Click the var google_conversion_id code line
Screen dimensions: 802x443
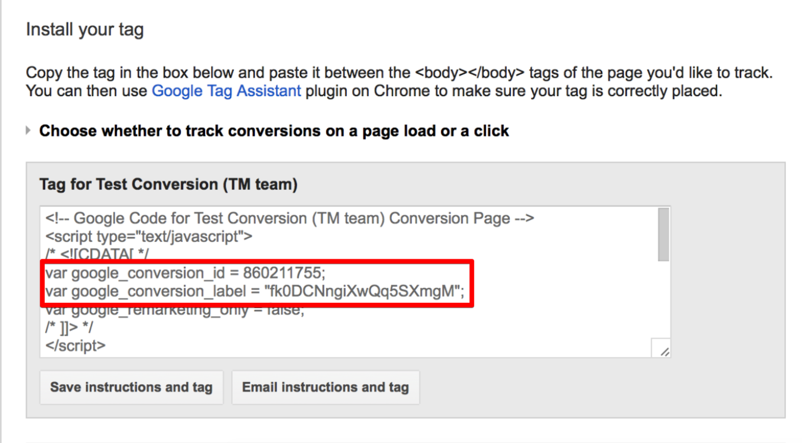coord(185,273)
